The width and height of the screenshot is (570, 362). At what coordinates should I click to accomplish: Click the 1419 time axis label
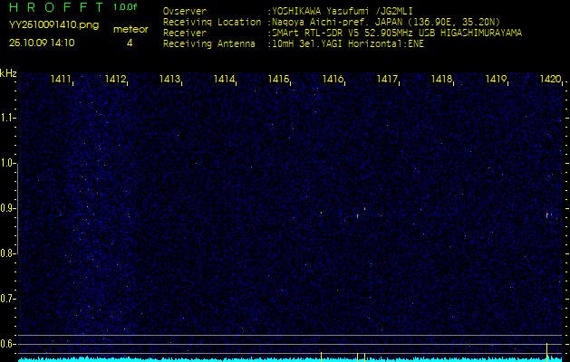point(497,79)
